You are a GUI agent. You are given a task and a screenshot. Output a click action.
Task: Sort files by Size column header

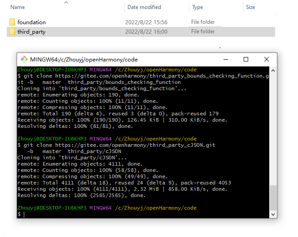point(250,7)
